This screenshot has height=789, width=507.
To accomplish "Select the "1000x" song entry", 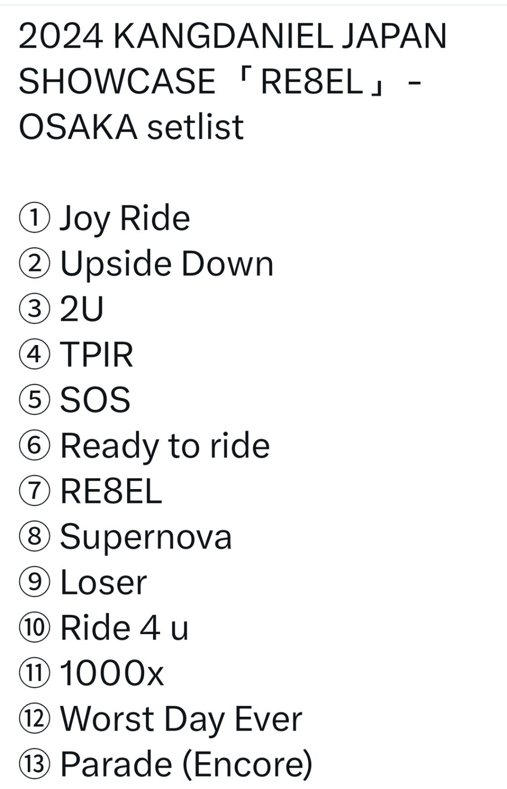I will click(x=112, y=674).
